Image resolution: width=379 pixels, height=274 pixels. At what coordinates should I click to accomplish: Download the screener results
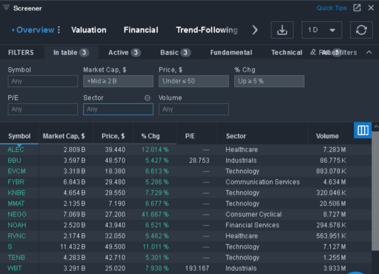pos(282,30)
